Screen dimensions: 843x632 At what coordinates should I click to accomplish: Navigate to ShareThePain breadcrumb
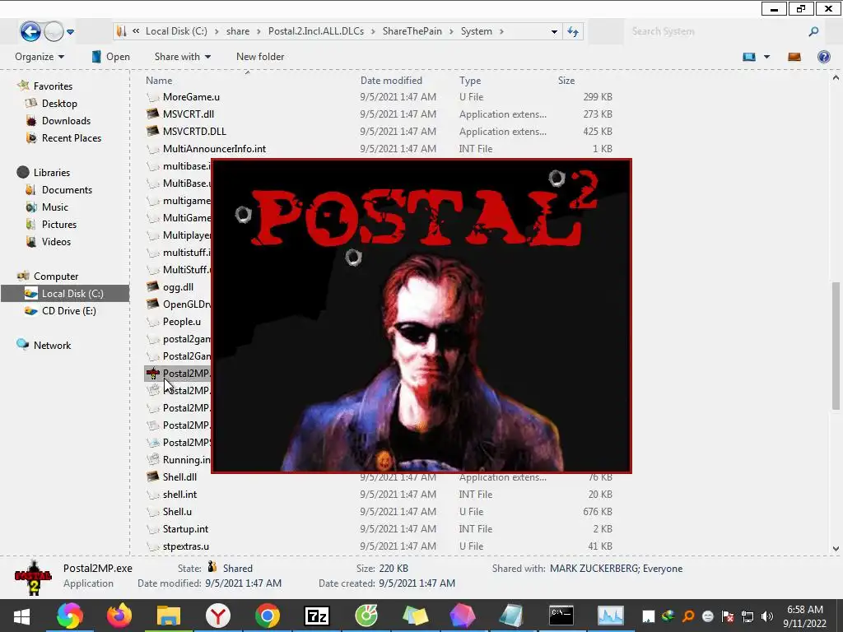(x=412, y=31)
